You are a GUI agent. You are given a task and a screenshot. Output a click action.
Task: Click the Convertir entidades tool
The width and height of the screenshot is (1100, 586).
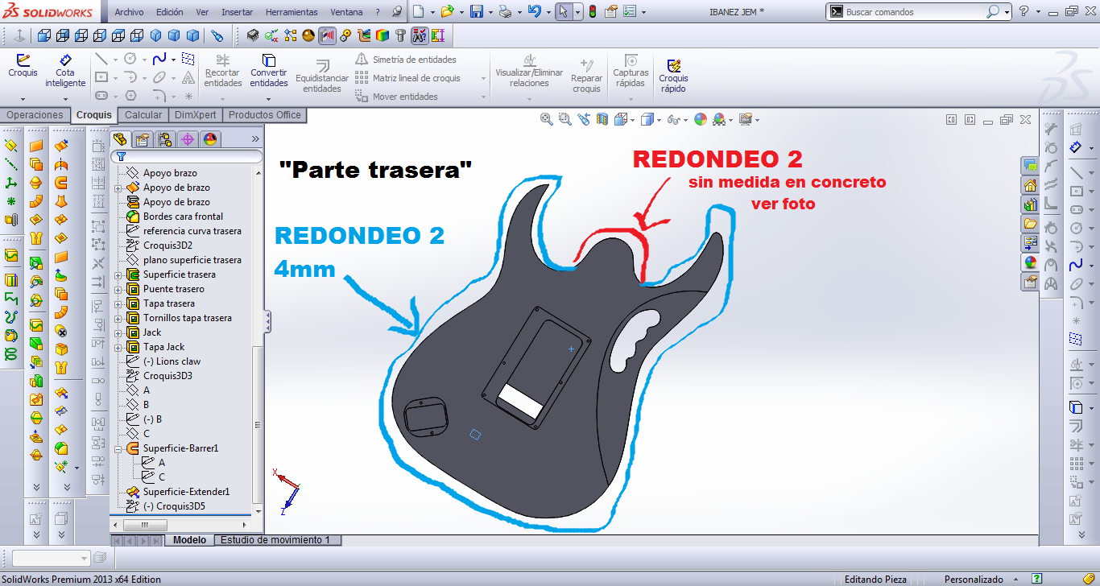click(x=269, y=71)
